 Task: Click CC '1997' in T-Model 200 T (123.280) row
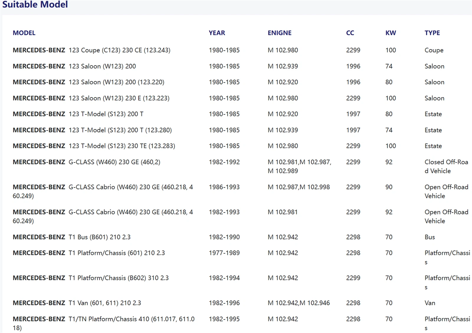353,130
